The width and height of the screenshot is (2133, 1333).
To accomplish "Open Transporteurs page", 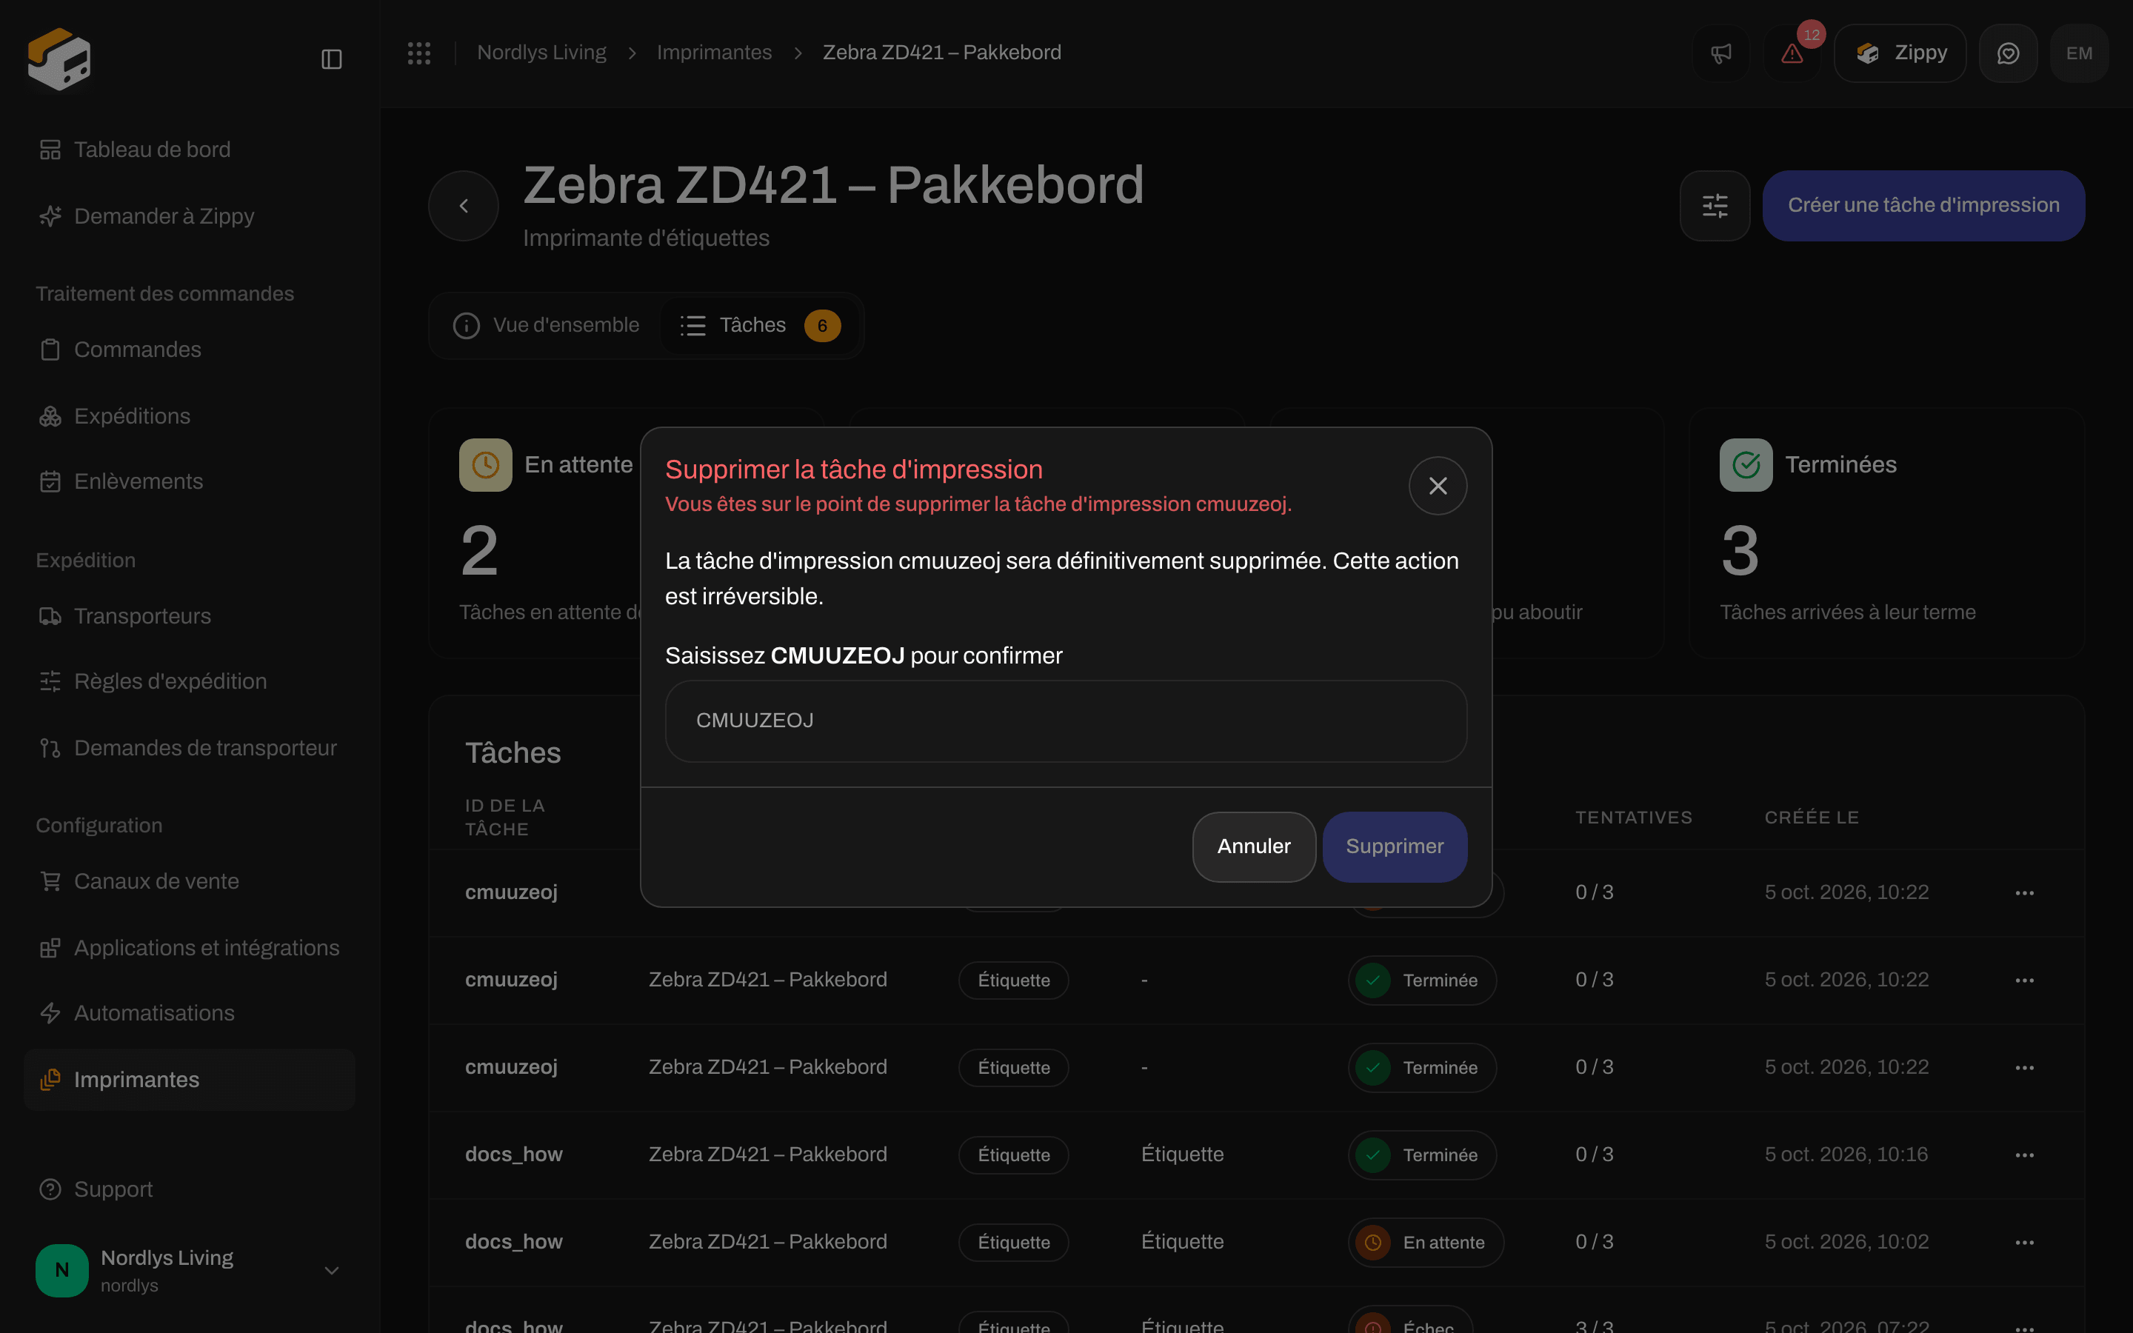I will pos(189,615).
